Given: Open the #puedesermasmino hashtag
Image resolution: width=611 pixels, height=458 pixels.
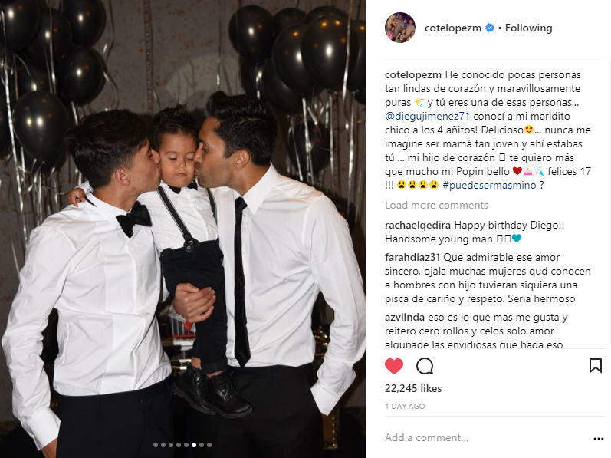Looking at the screenshot, I should (x=489, y=185).
